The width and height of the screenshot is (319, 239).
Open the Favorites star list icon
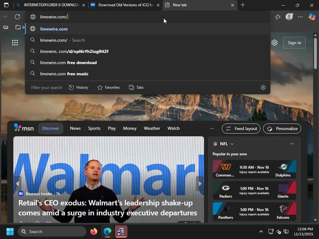click(x=278, y=17)
